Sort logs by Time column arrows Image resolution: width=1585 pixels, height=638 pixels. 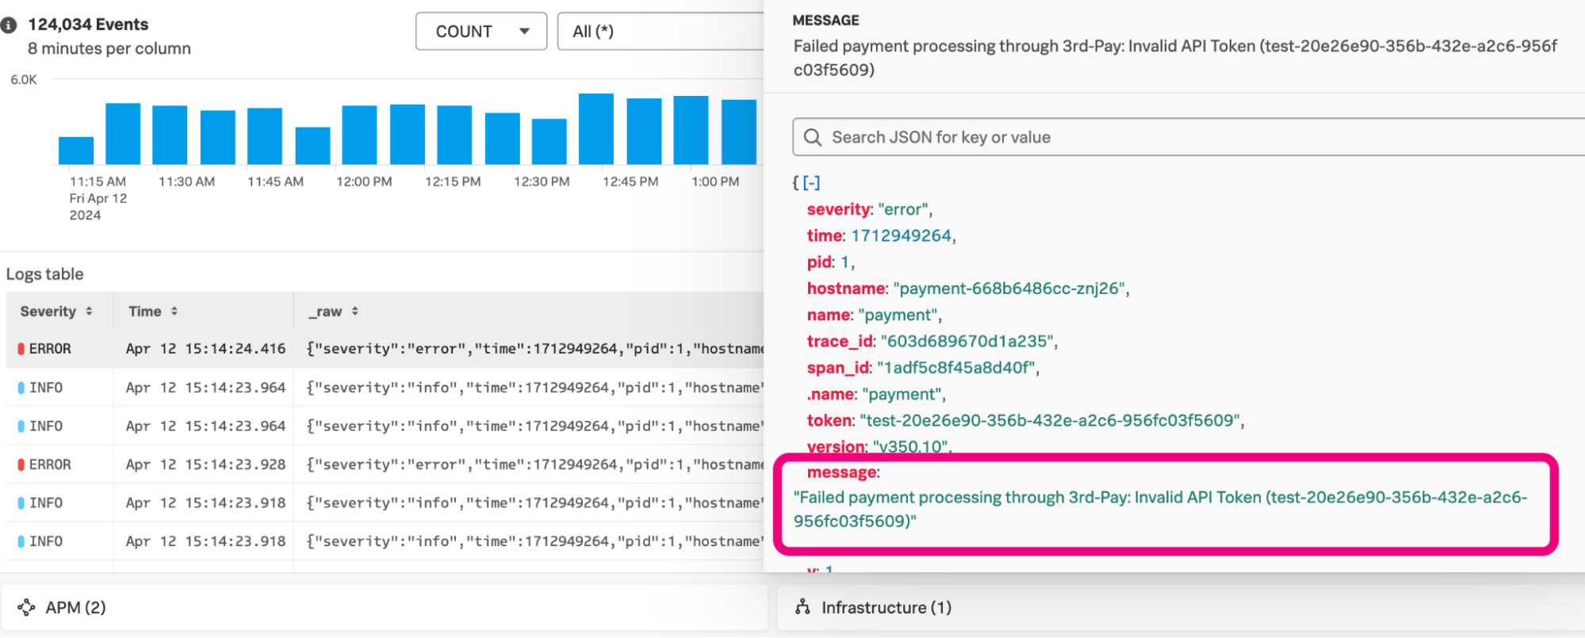(x=174, y=311)
